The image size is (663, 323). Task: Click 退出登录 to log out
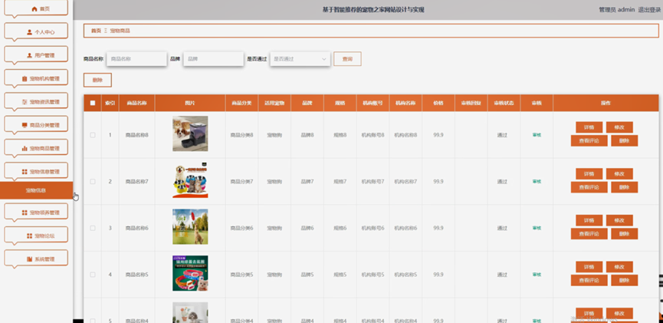pyautogui.click(x=649, y=10)
